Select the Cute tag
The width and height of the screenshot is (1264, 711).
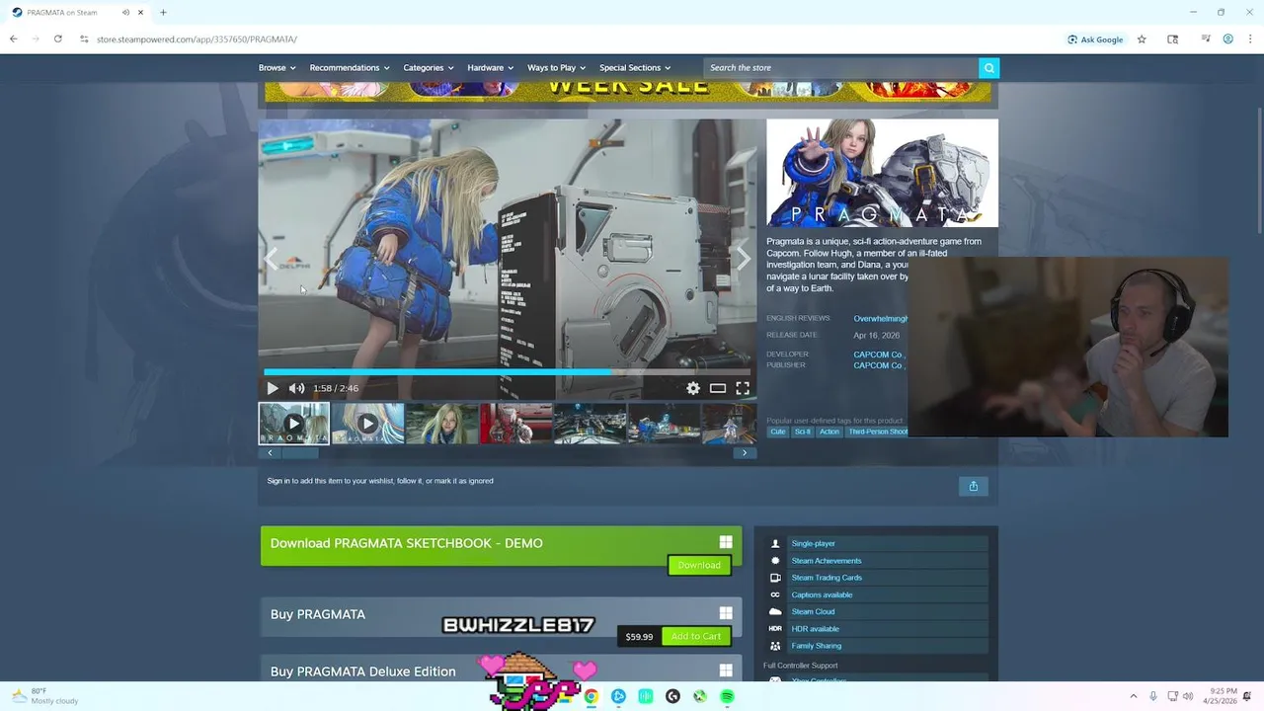point(778,432)
